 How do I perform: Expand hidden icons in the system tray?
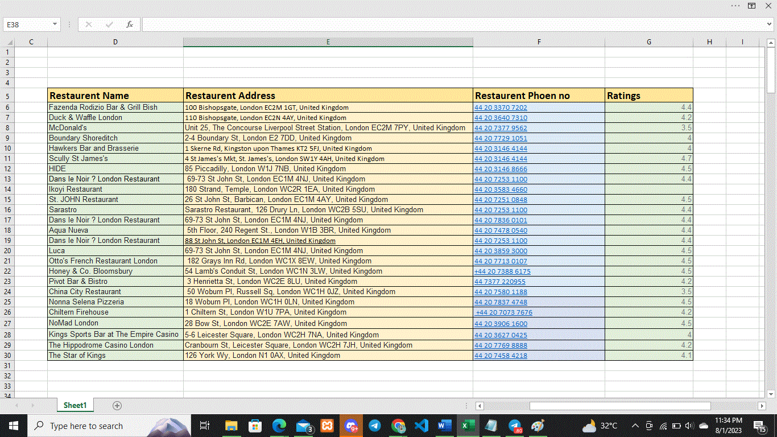pos(634,425)
